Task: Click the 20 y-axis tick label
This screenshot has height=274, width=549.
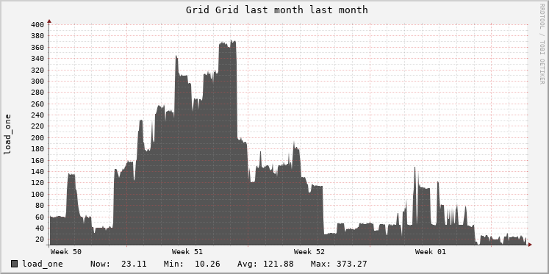Action: [x=40, y=239]
